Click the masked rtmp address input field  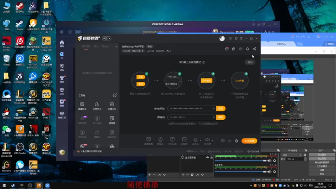[192, 108]
